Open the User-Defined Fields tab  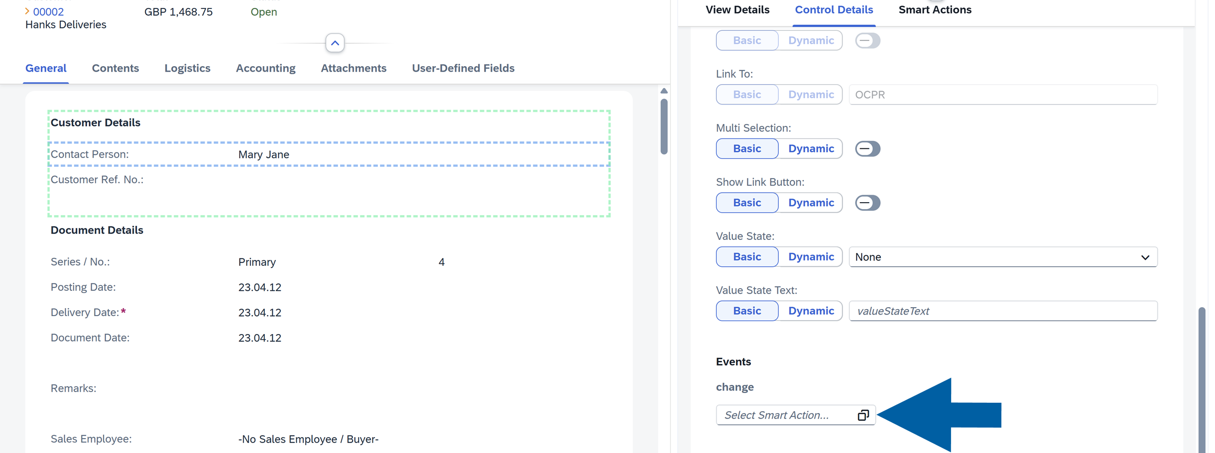click(x=463, y=68)
